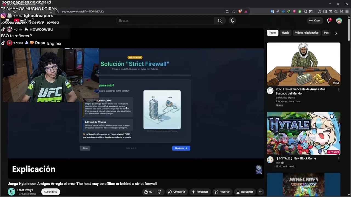The image size is (351, 197).
Task: Click the share page icon in address bar
Action: (x=233, y=11)
